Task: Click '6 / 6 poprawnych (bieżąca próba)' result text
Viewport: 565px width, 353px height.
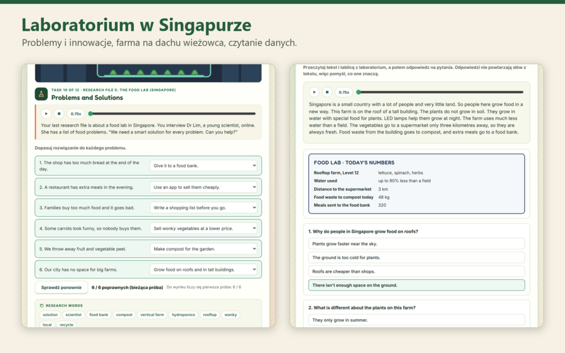Action: 127,288
